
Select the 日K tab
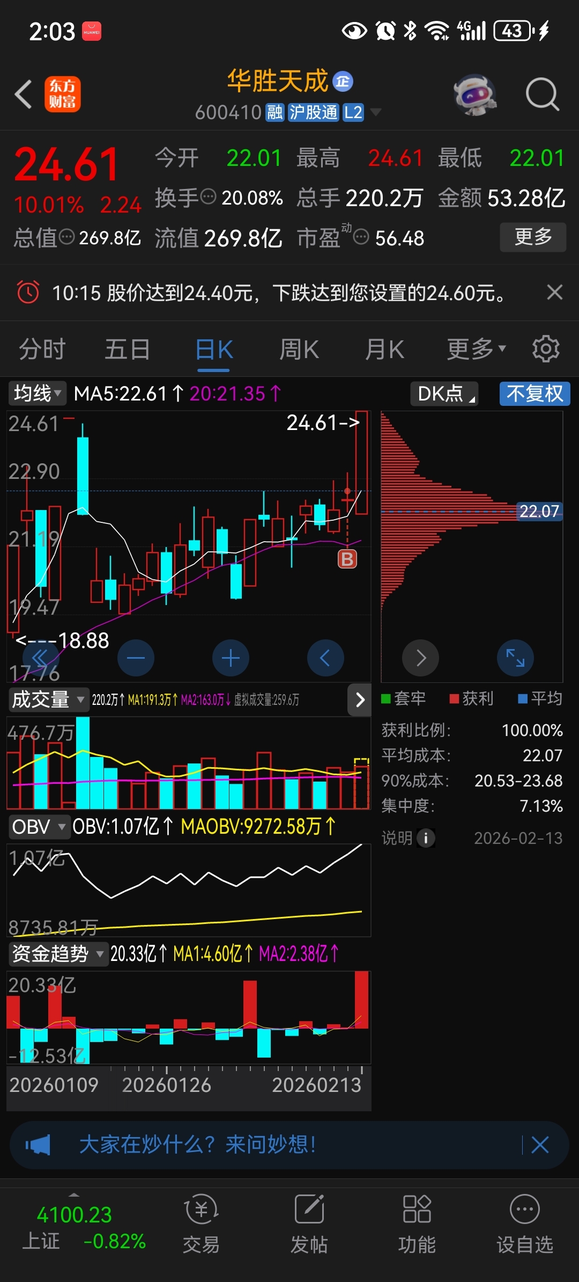[214, 350]
